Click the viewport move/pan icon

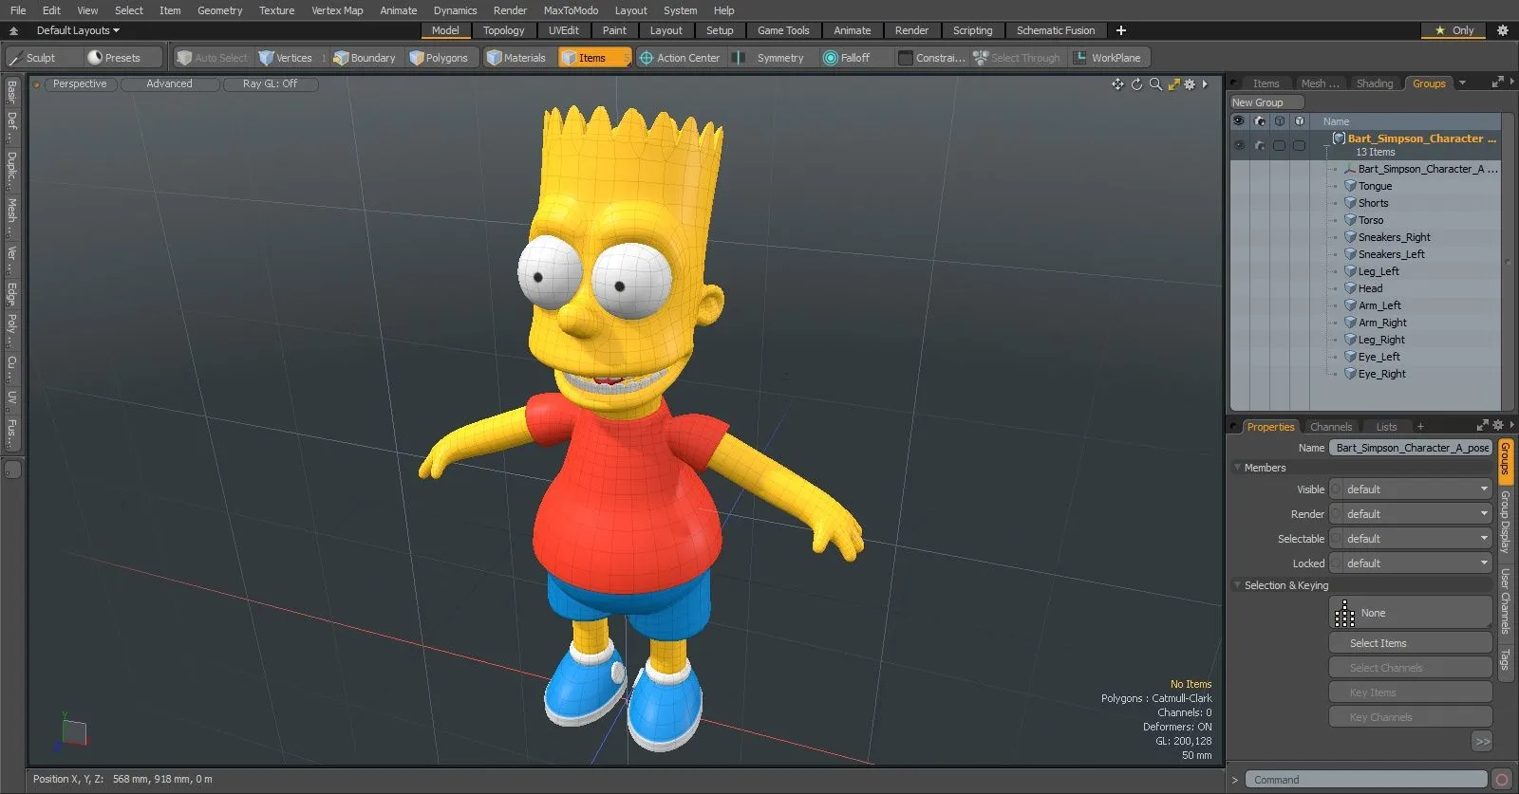tap(1117, 84)
